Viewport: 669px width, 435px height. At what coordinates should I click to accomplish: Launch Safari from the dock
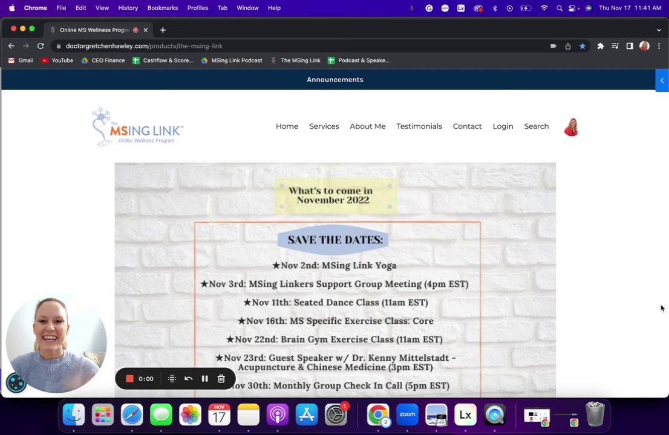(132, 414)
